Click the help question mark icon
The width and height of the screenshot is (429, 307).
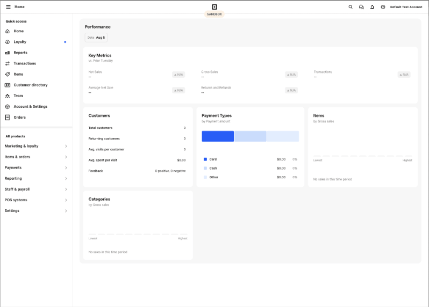383,7
